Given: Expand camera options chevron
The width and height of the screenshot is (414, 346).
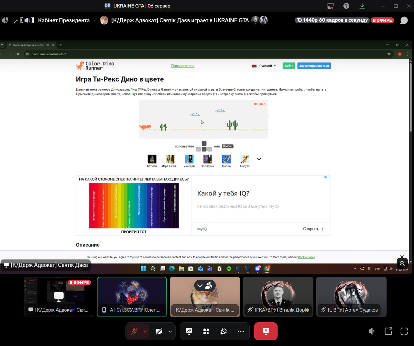Looking at the screenshot, I should coord(170,331).
